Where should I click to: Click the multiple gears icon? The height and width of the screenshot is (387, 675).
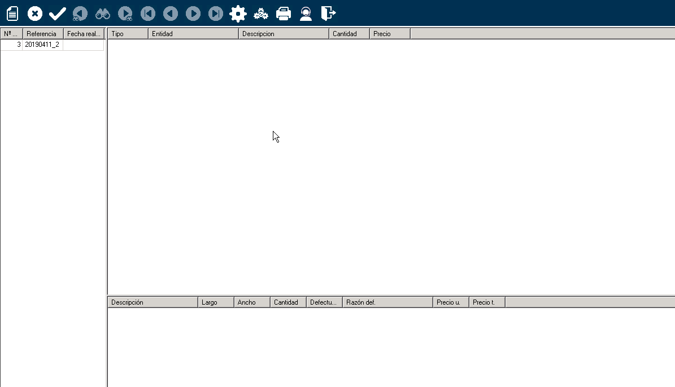[261, 14]
